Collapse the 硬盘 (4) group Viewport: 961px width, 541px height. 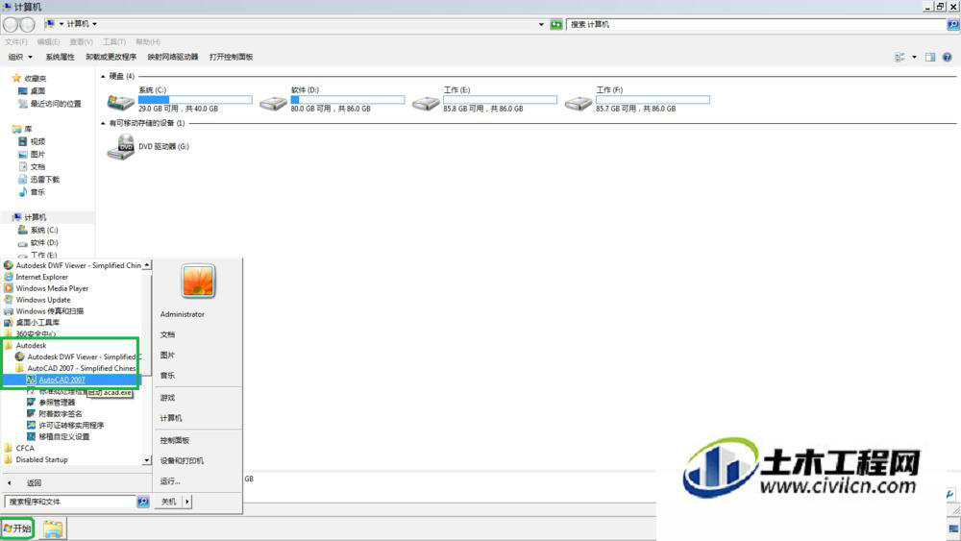coord(103,77)
